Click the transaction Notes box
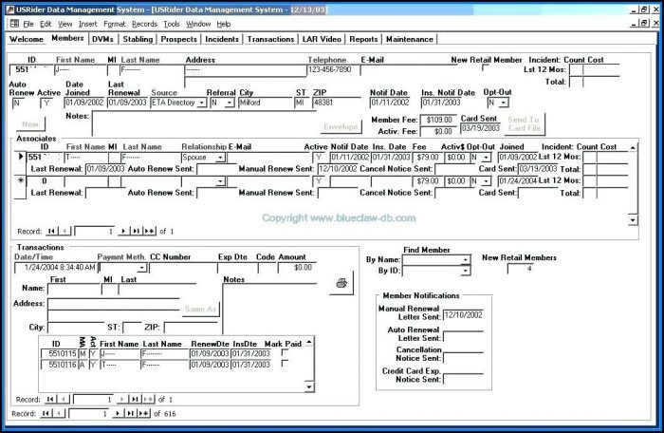Viewport: 664px width, 433px height. pos(269,309)
